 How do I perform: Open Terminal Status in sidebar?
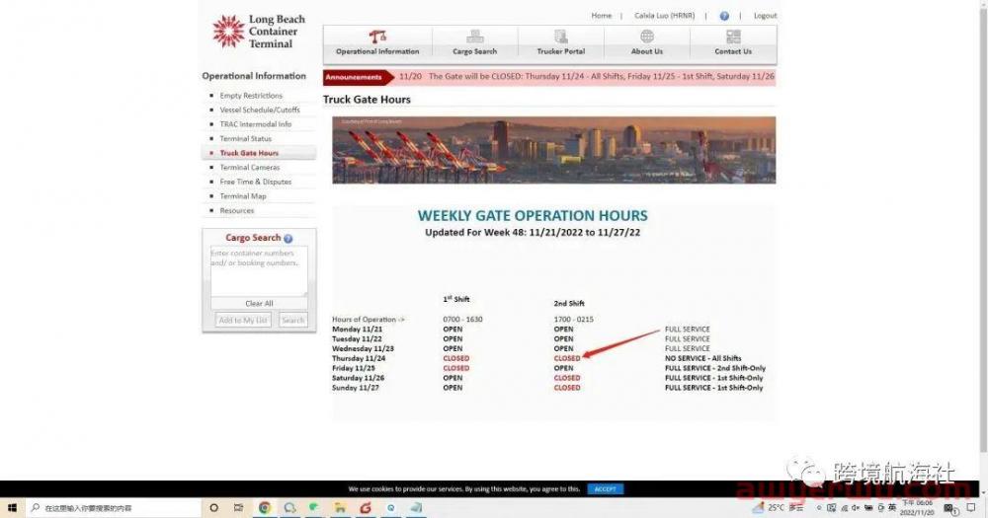point(245,139)
